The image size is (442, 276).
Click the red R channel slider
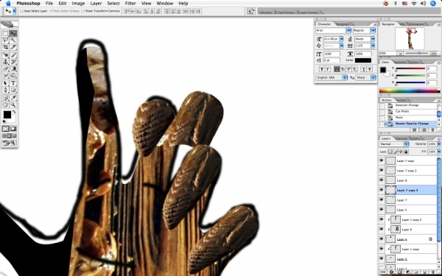pyautogui.click(x=410, y=68)
